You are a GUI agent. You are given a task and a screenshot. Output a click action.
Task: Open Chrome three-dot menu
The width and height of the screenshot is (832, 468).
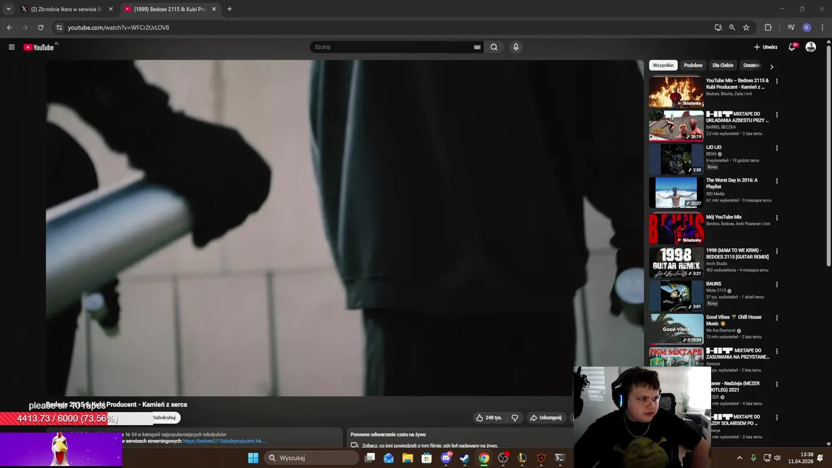[x=823, y=27]
